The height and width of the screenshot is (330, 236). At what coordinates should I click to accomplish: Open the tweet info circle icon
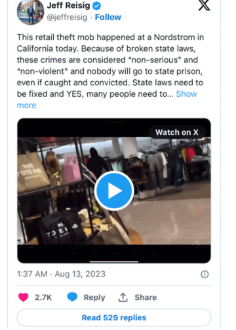pos(205,274)
